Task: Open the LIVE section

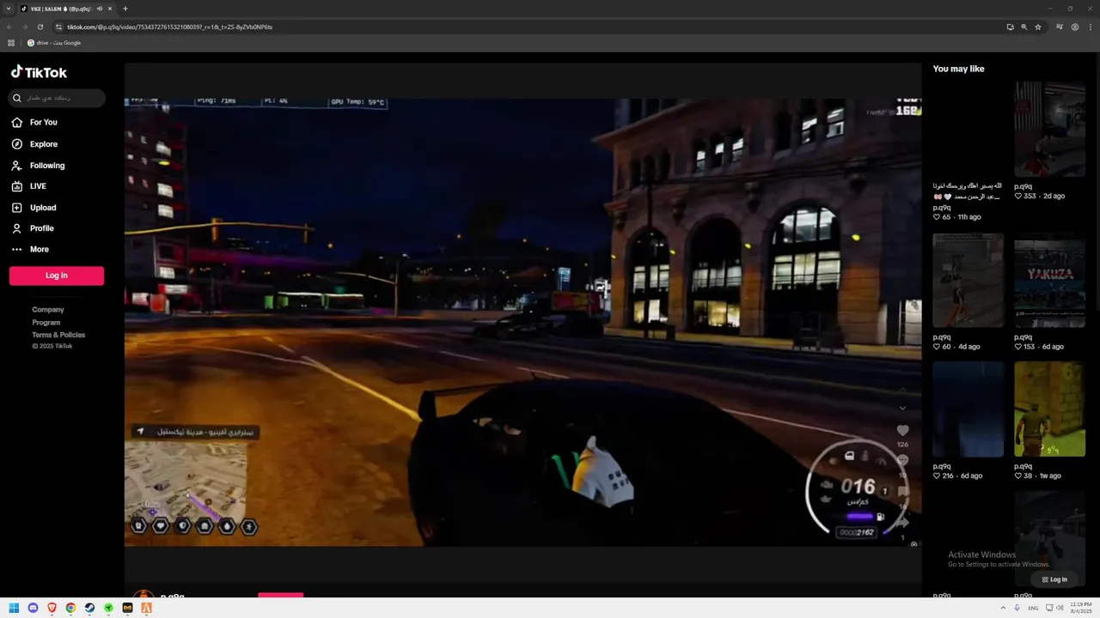Action: click(28, 186)
